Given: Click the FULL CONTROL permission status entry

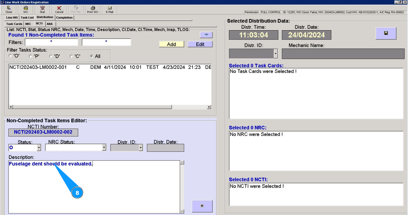Looking at the screenshot, I should tap(270, 12).
